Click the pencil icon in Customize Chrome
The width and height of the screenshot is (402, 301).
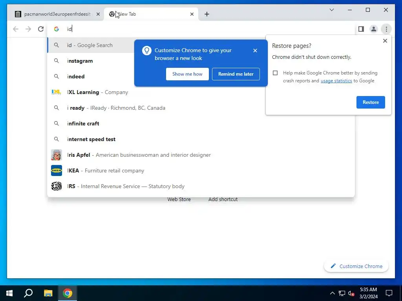tap(333, 266)
